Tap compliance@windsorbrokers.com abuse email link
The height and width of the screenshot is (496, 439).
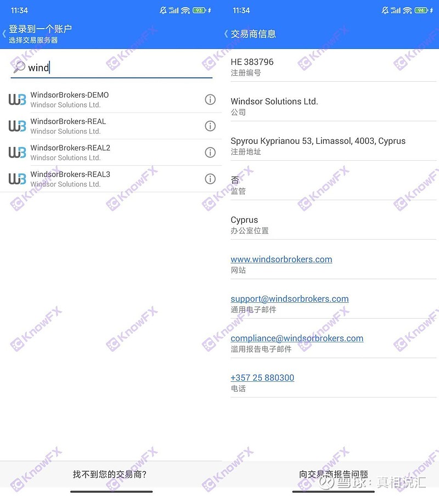coord(296,338)
